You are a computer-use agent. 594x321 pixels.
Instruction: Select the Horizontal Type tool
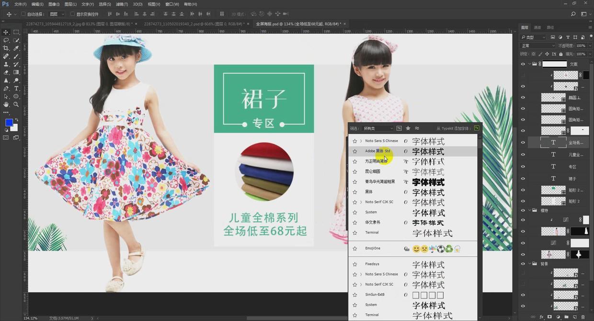(16, 88)
